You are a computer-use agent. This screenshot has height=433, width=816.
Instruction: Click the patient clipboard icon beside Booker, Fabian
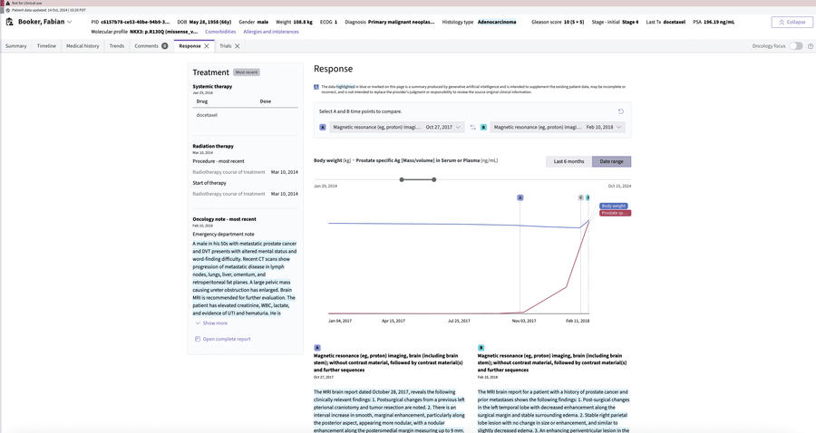click(x=9, y=22)
